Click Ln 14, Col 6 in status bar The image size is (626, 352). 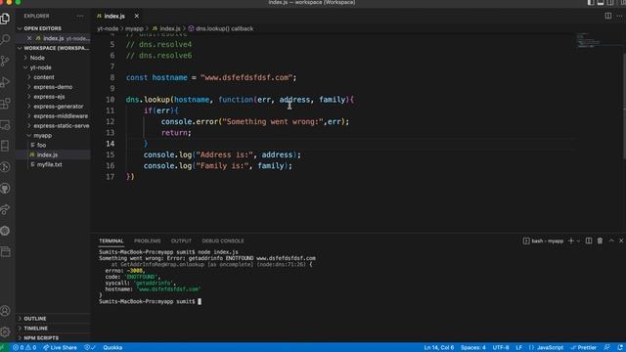click(439, 348)
